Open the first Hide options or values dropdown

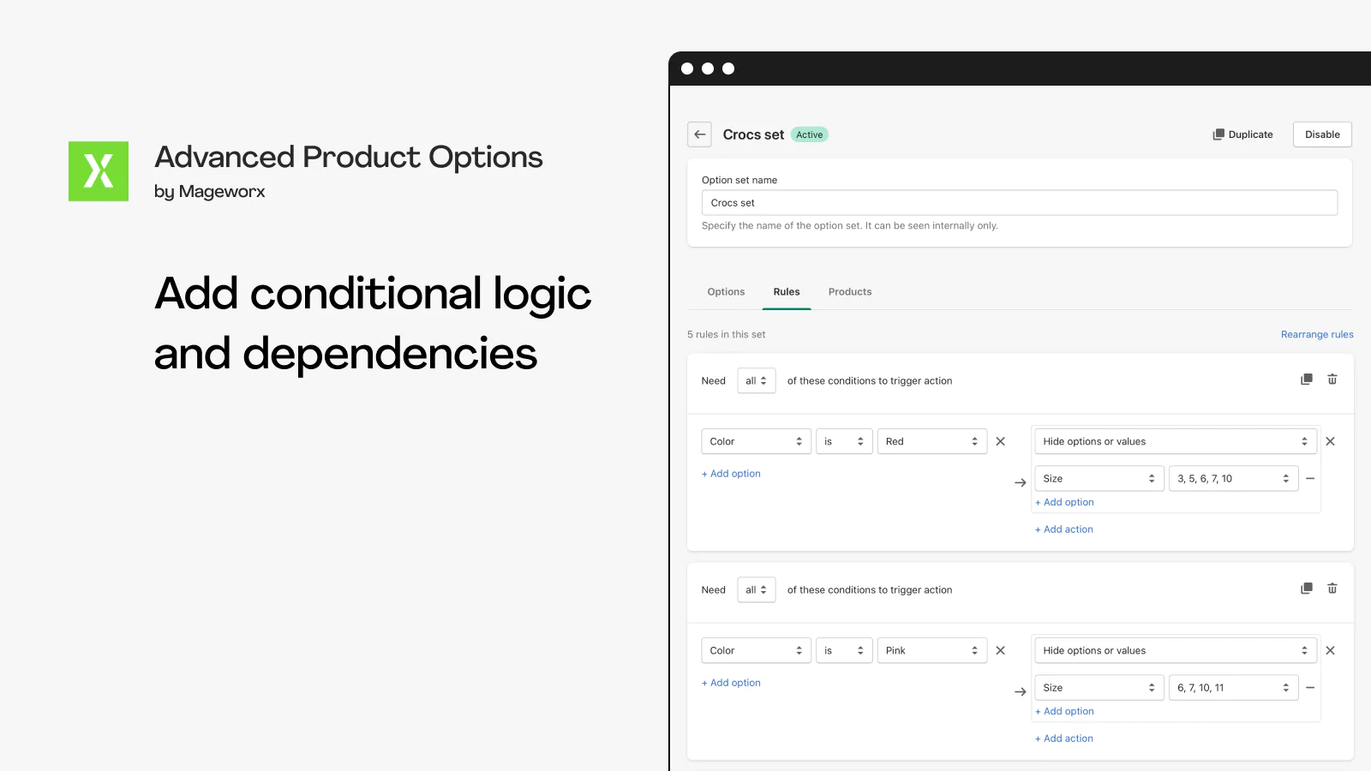click(x=1176, y=441)
